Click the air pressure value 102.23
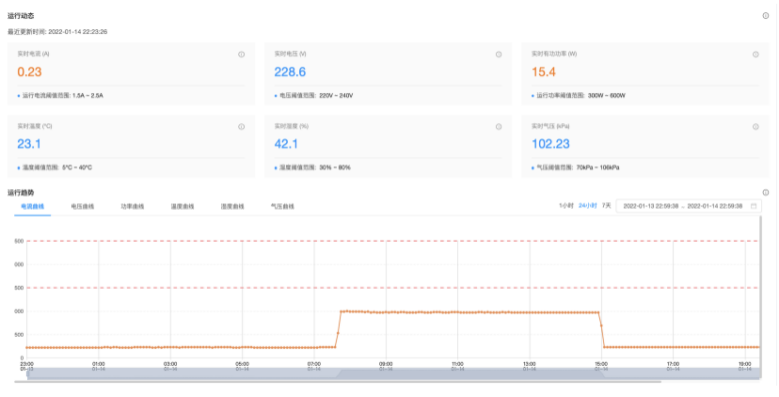The width and height of the screenshot is (779, 397). (x=550, y=144)
